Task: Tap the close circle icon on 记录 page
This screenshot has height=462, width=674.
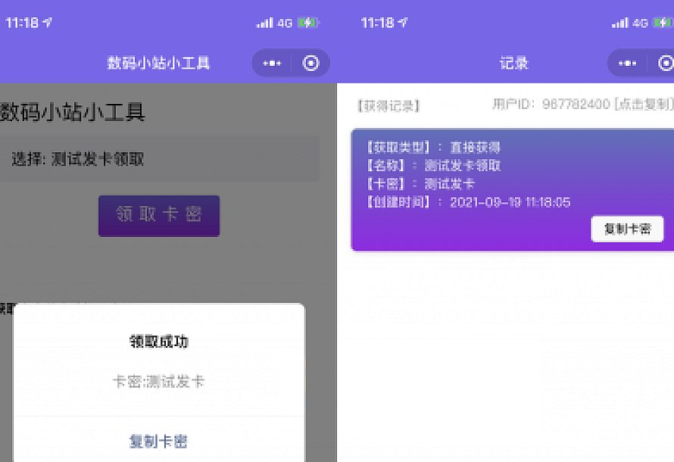Action: (x=666, y=64)
